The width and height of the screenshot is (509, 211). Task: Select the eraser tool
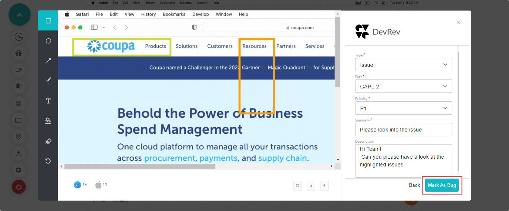48,141
